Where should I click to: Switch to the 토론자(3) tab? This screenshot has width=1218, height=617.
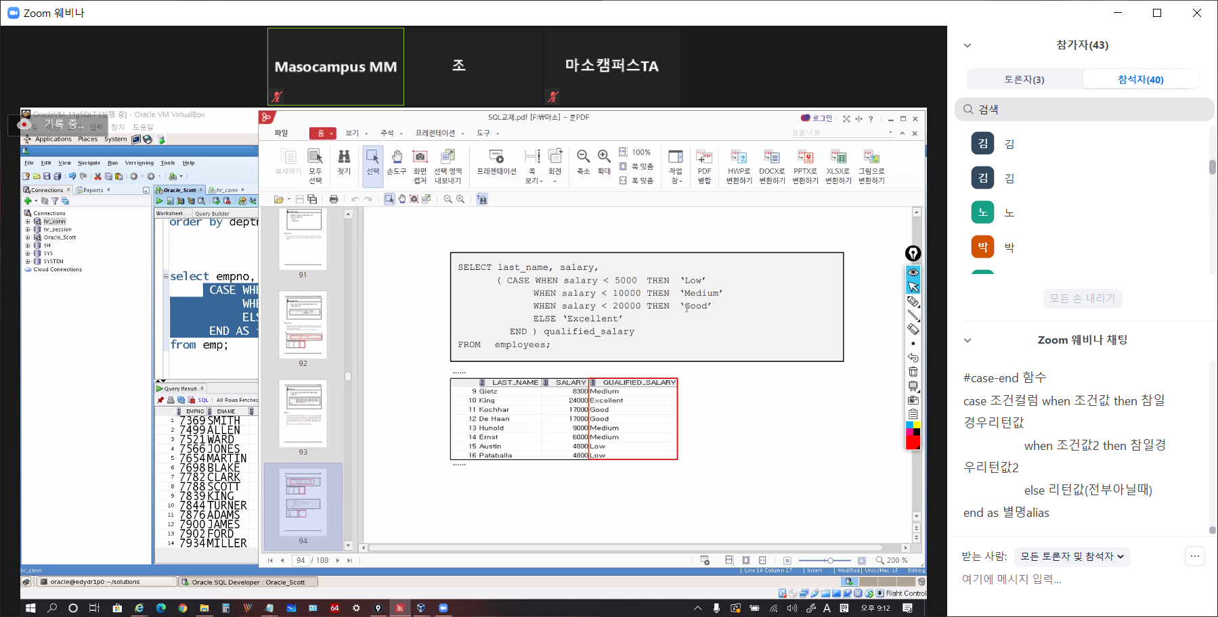(x=1024, y=79)
